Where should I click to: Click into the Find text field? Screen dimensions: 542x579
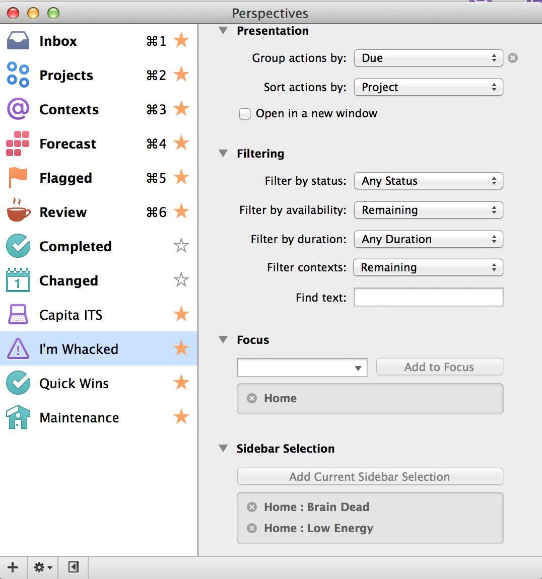(x=429, y=297)
